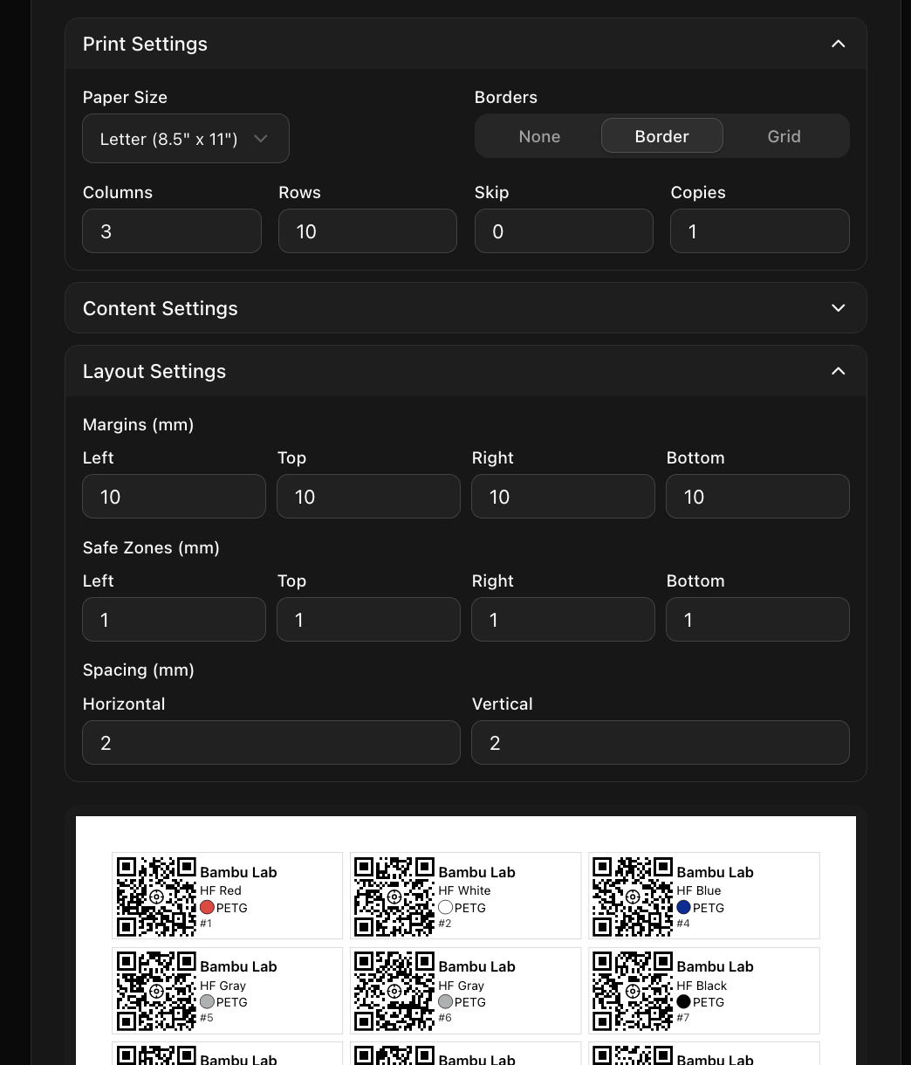Click the #2 label number

[445, 924]
